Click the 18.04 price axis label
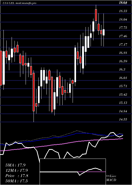This screenshot has width=132, height=185. 123,20
